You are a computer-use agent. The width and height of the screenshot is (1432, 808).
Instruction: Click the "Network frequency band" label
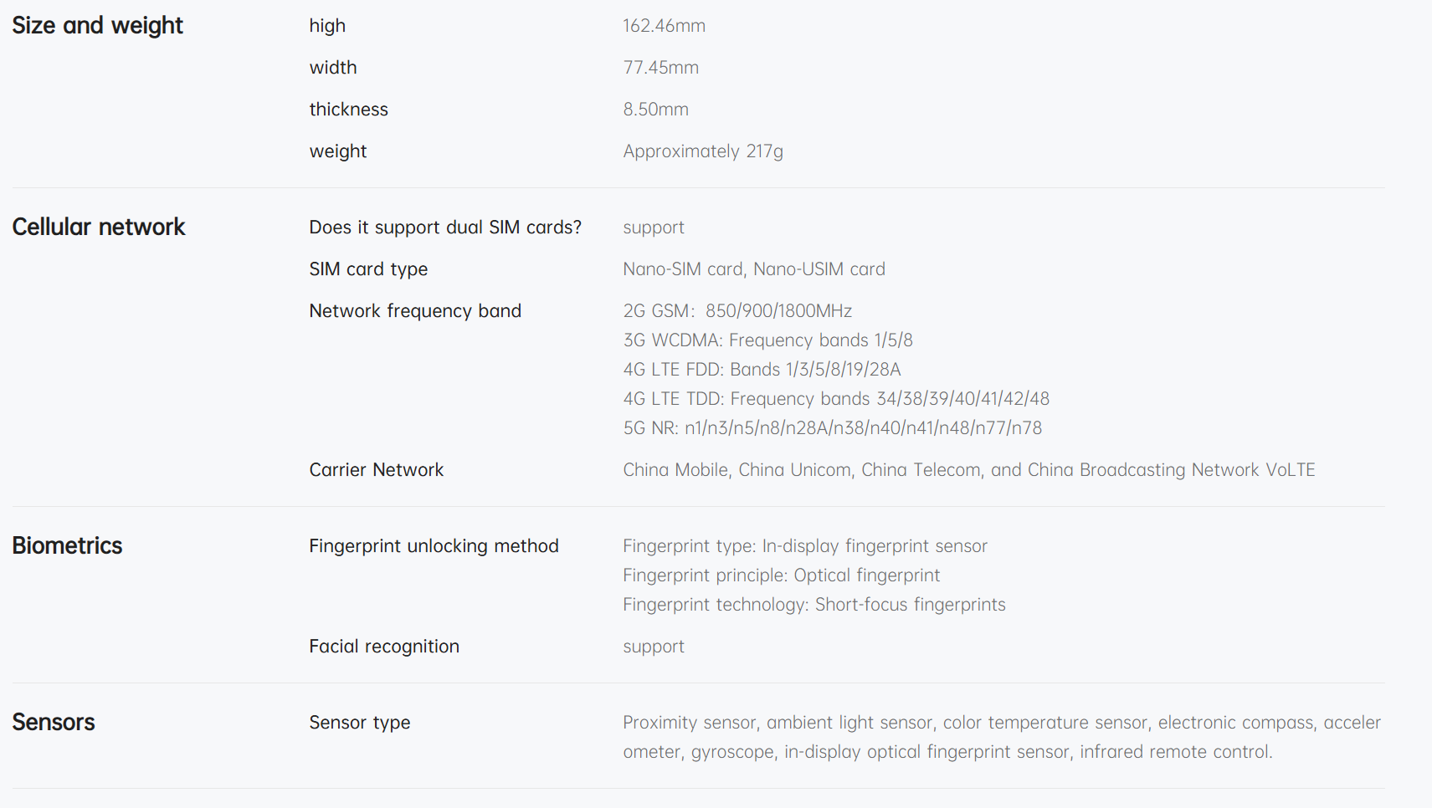coord(415,311)
